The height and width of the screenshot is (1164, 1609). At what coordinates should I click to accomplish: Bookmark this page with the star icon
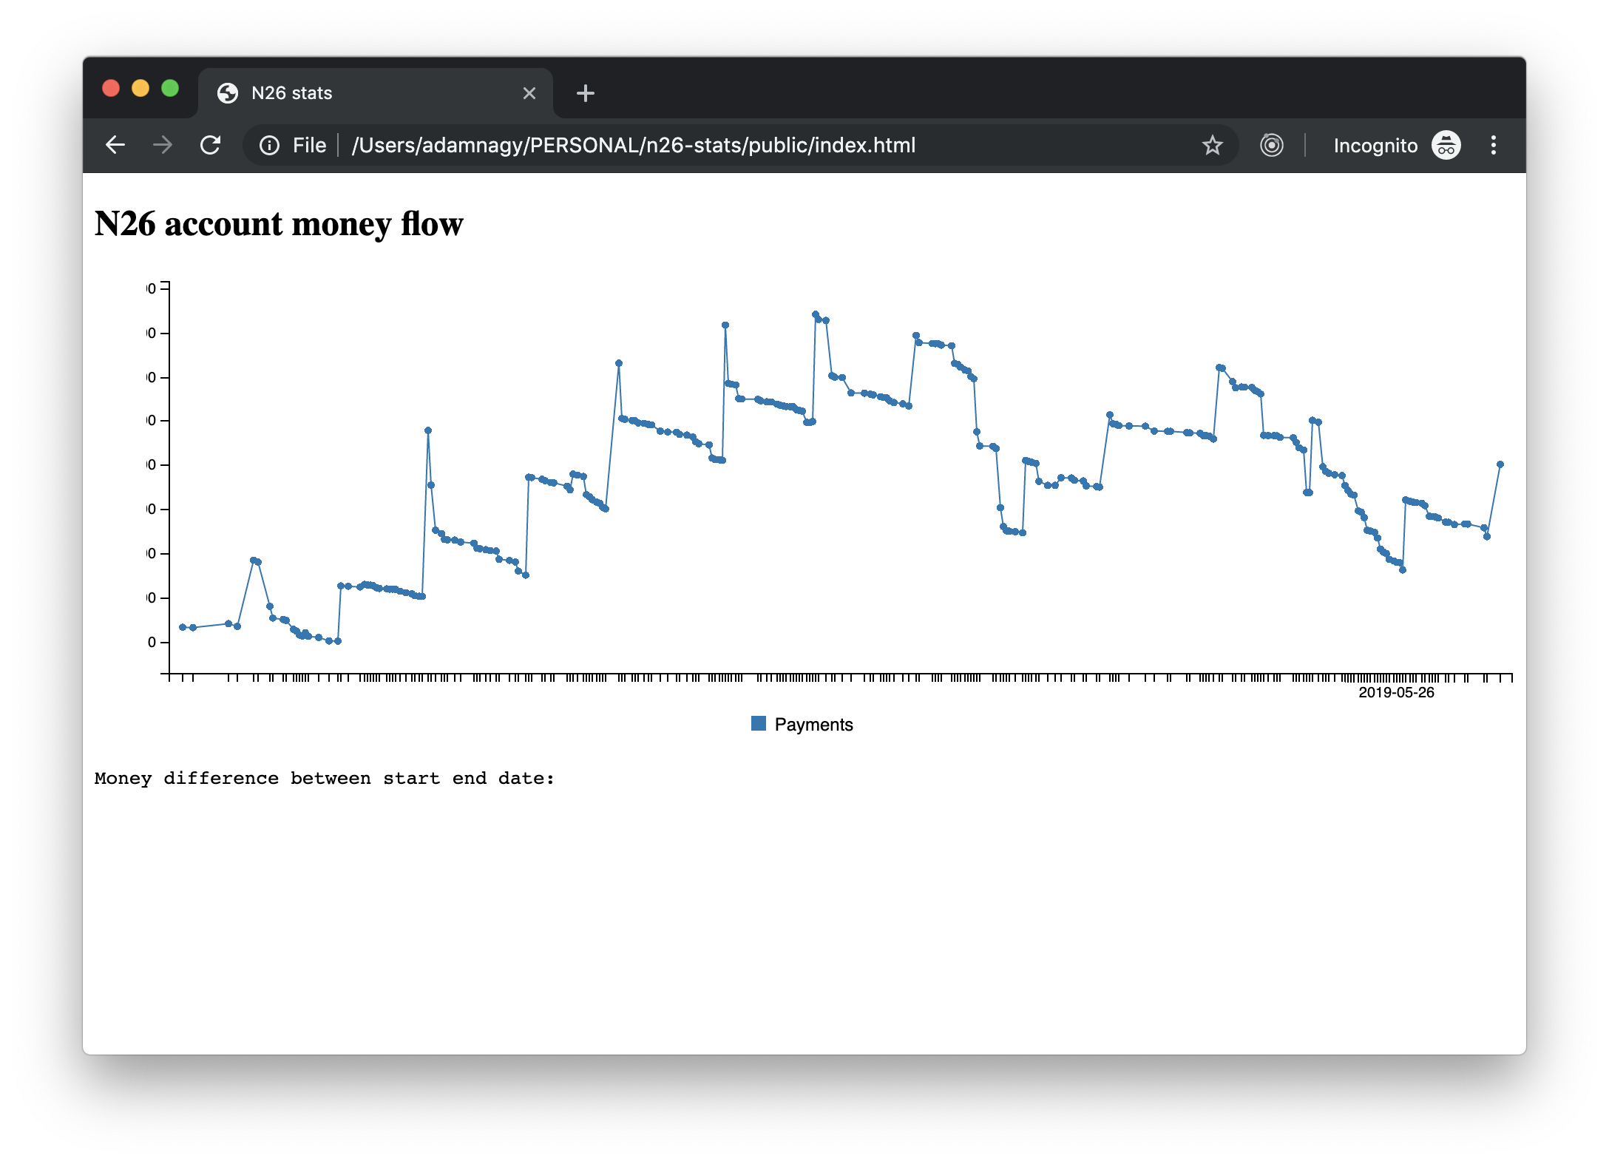click(x=1212, y=145)
